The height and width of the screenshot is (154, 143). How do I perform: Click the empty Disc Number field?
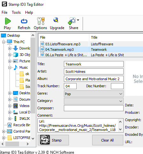coord(117,86)
